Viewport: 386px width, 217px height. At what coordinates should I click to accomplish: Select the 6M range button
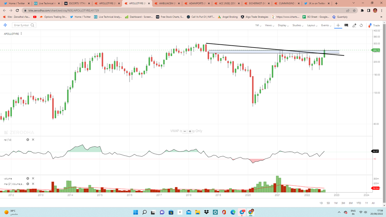click(351, 203)
